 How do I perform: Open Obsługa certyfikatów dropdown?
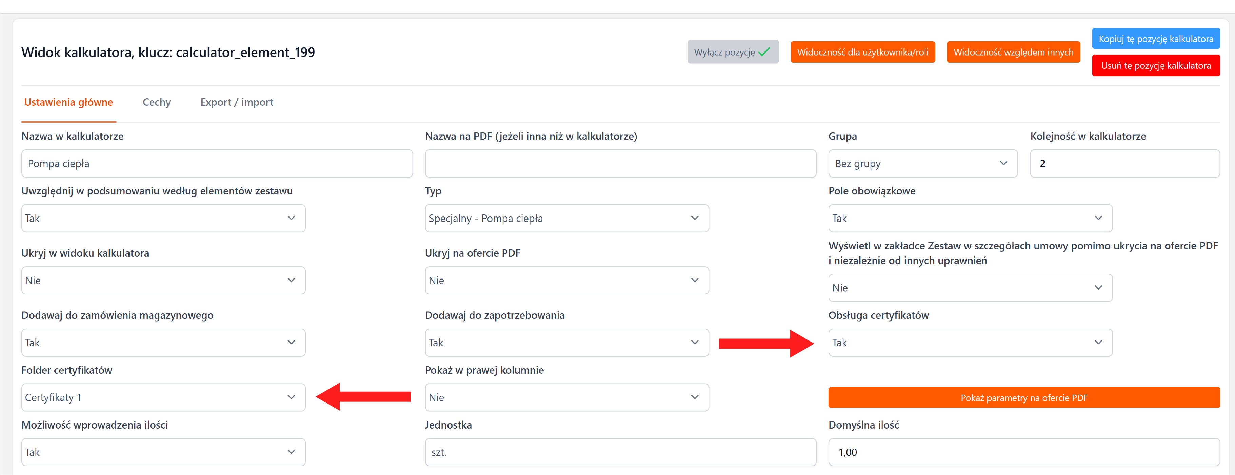click(970, 342)
